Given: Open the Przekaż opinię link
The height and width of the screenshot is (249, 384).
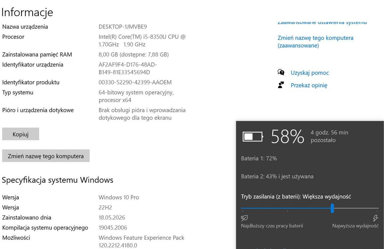Looking at the screenshot, I should click(x=309, y=85).
